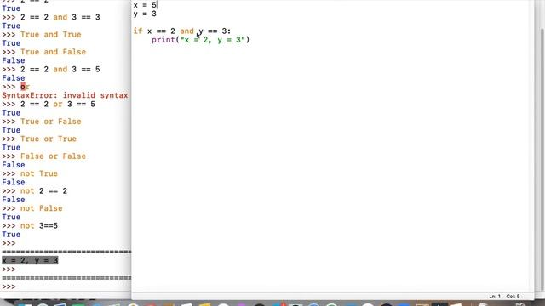This screenshot has width=545, height=306.
Task: Click the highlighted 'or' entry in the shell
Action: (25, 87)
